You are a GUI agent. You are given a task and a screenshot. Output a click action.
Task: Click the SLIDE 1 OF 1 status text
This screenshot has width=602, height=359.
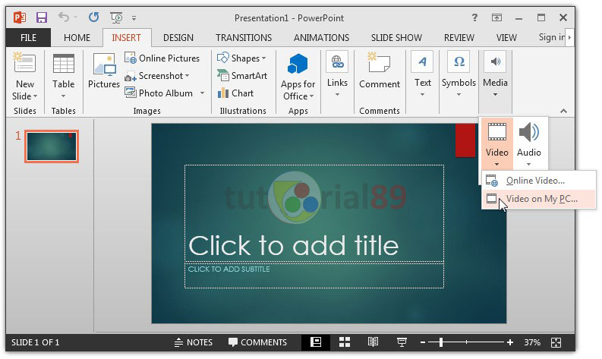[x=36, y=342]
